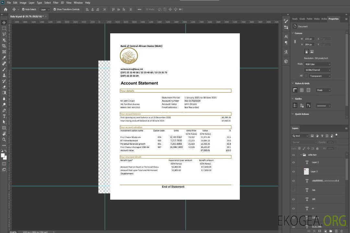
Task: Switch to the Properties tab
Action: point(333,19)
